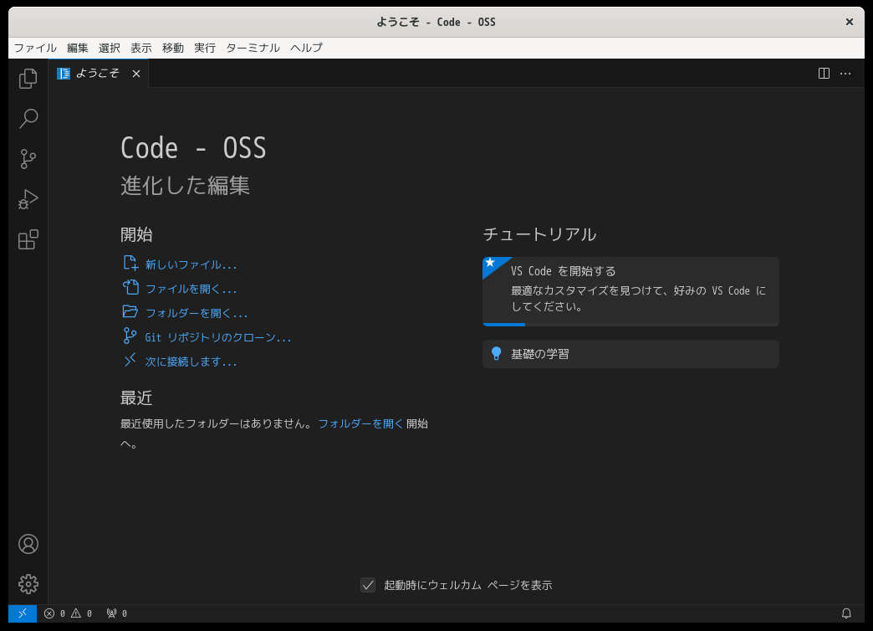Click the 次に接続します... link
873x631 pixels.
click(x=191, y=362)
